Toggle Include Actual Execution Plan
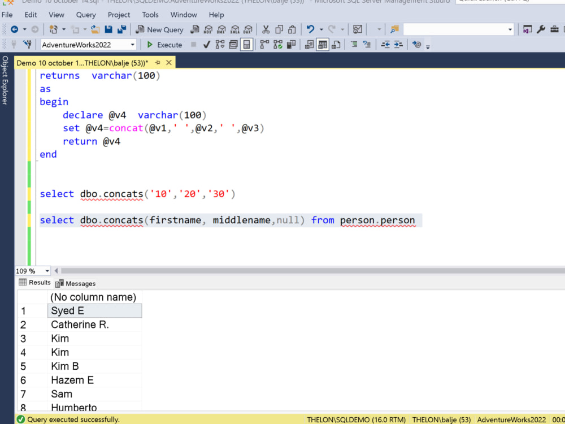This screenshot has height=424, width=565. [x=265, y=45]
